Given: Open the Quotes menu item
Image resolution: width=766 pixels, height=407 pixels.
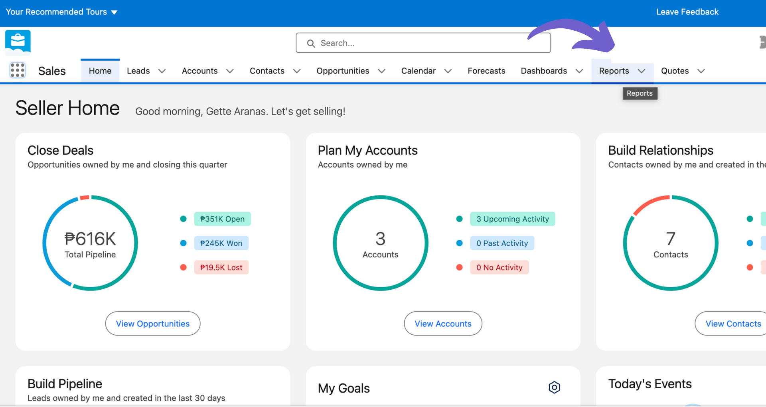Looking at the screenshot, I should [x=675, y=71].
